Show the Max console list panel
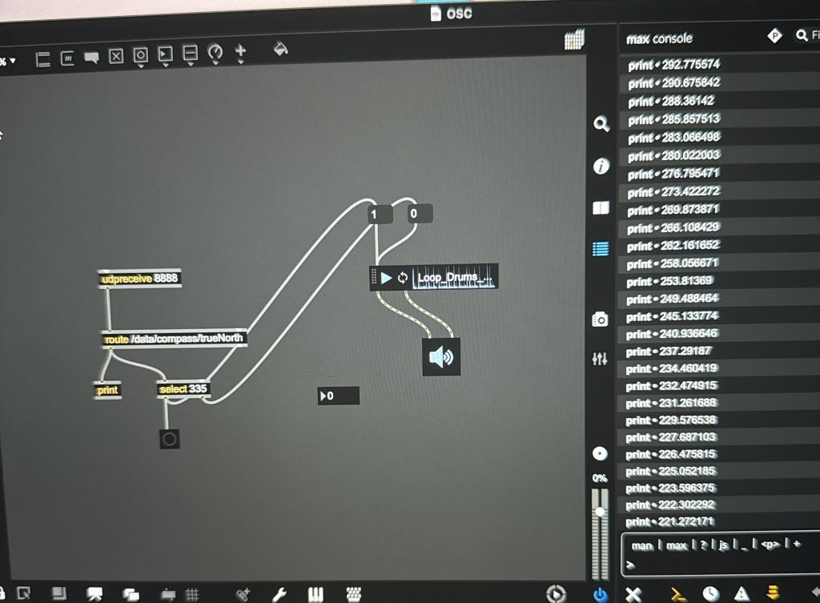 (600, 249)
